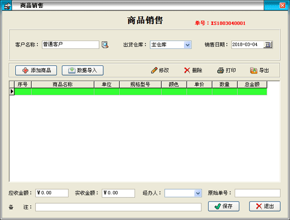Click the 退出 exit button

[265, 206]
